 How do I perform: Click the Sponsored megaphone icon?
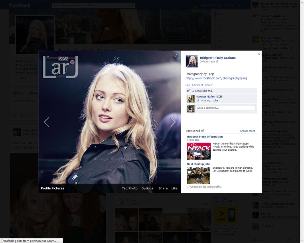(203, 131)
